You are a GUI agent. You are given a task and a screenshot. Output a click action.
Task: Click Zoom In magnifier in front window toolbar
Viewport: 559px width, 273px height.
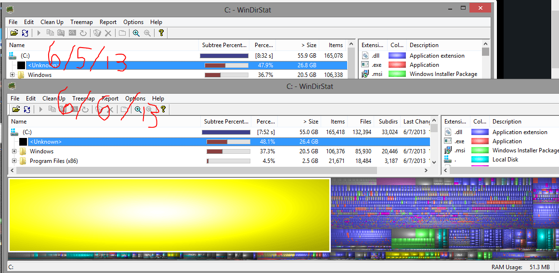tap(138, 109)
